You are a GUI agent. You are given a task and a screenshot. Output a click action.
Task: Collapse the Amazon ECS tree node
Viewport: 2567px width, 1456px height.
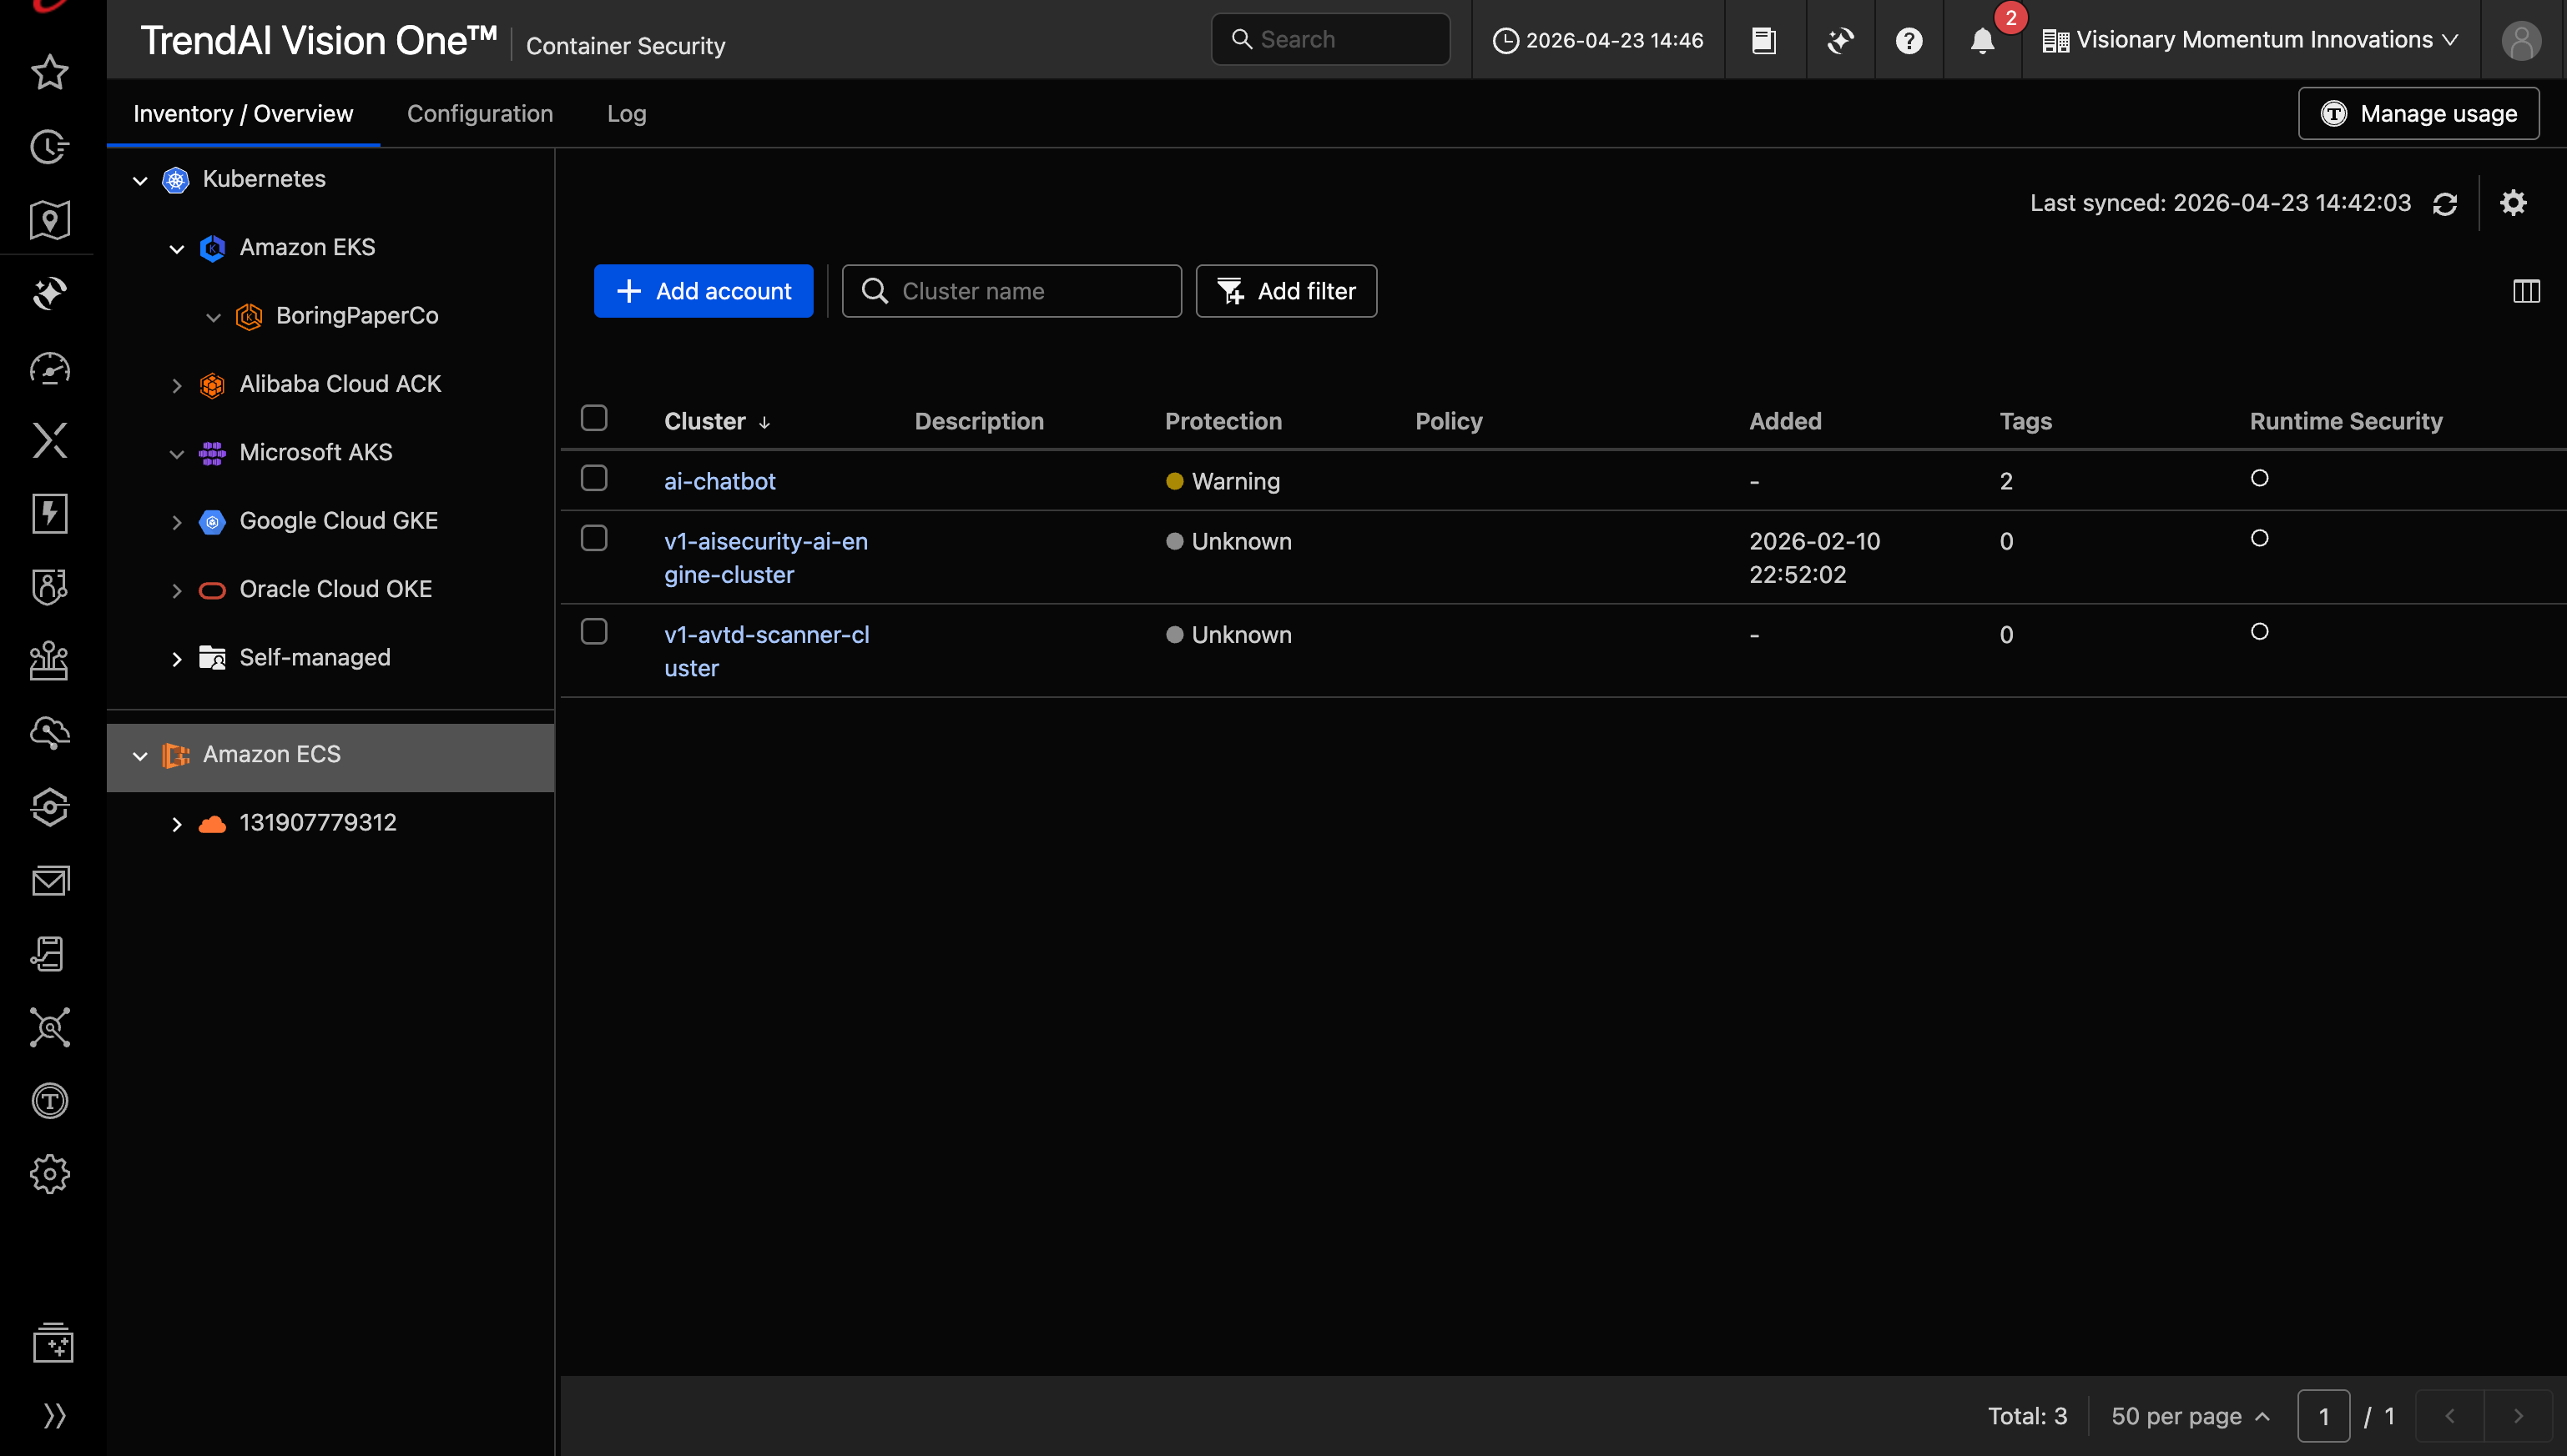(x=140, y=756)
